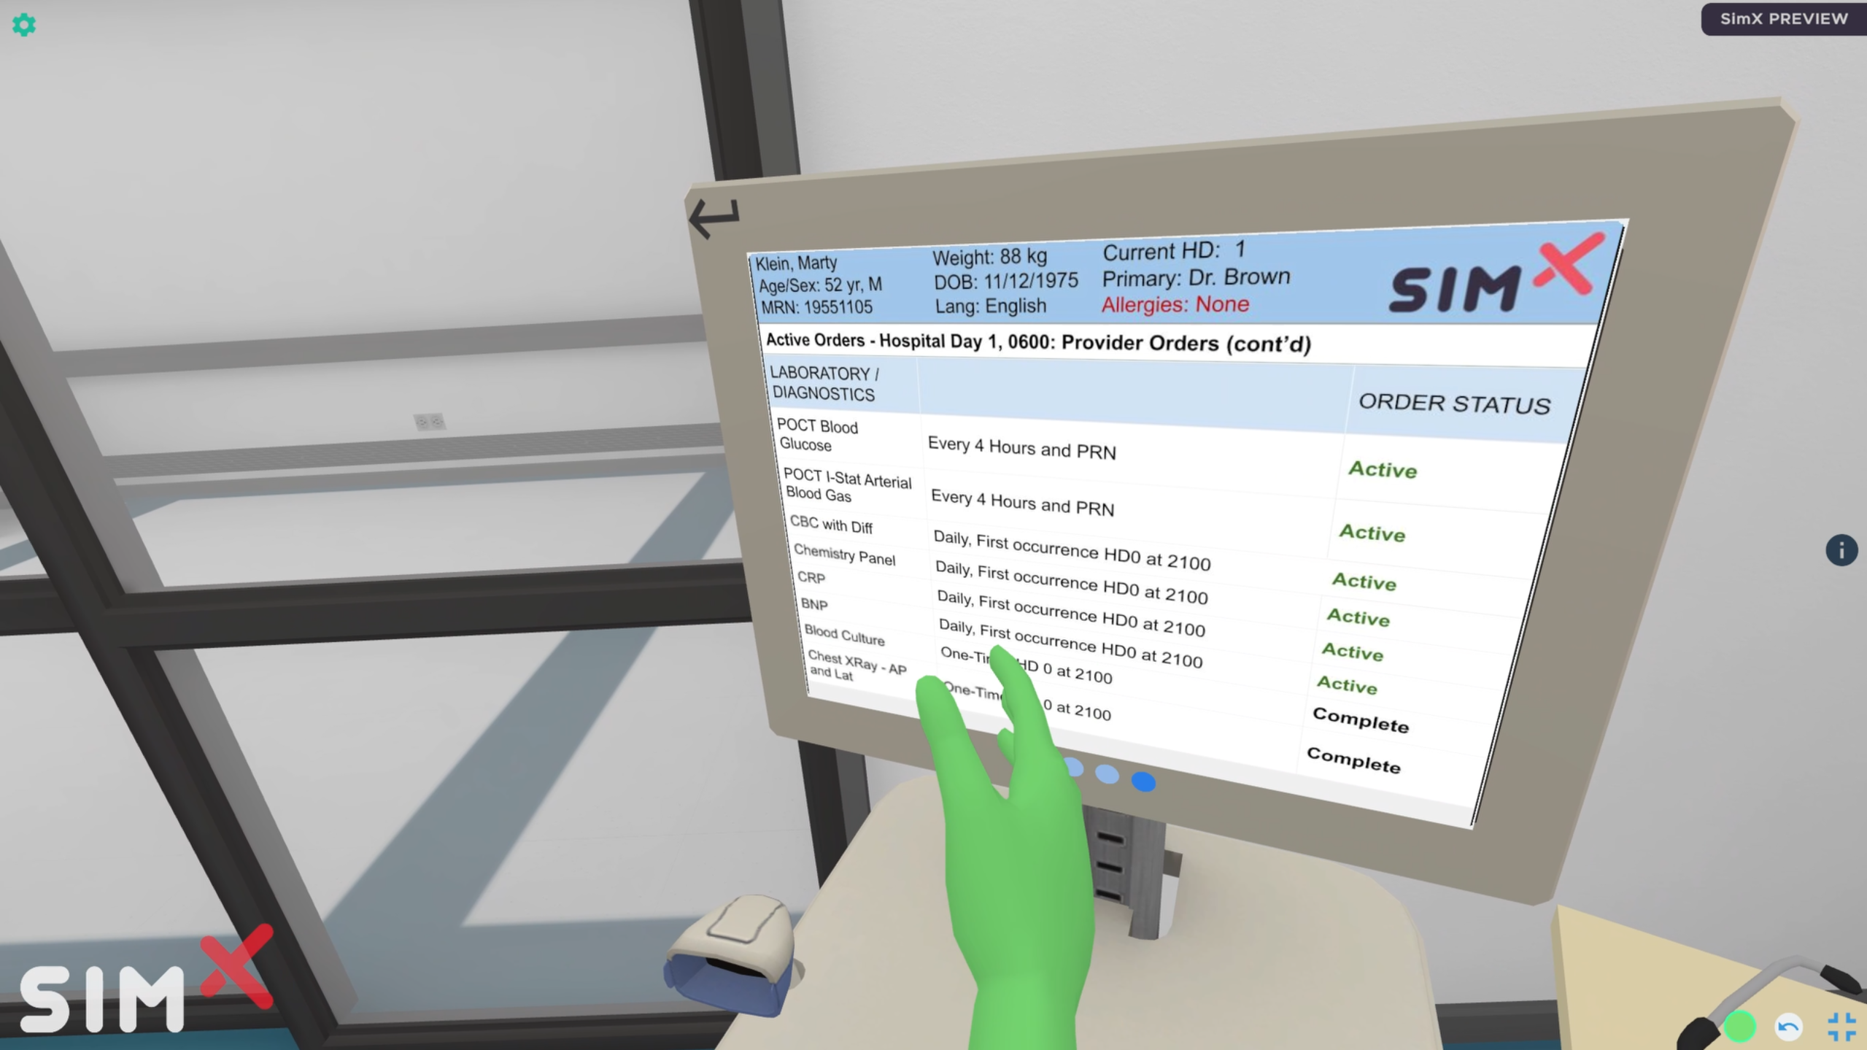Click the "Complete" status for Blood Culture
This screenshot has width=1867, height=1050.
pyautogui.click(x=1361, y=719)
